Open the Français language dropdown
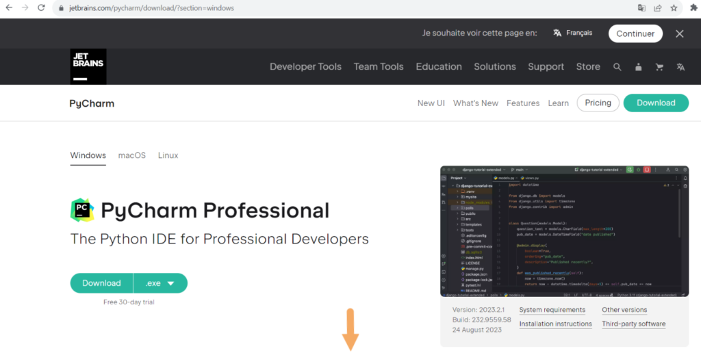The width and height of the screenshot is (701, 355). click(x=573, y=33)
